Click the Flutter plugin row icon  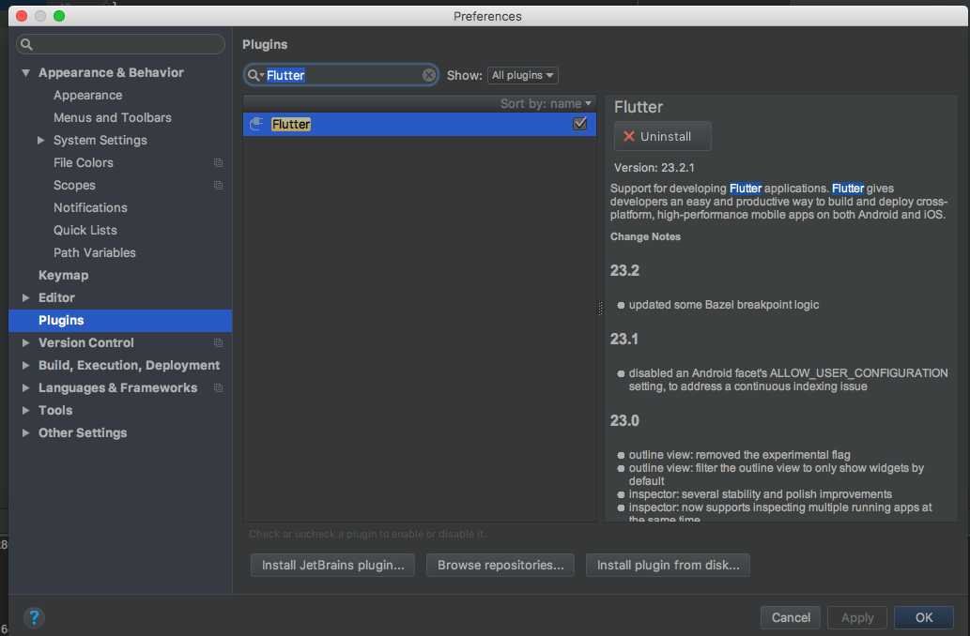(x=256, y=124)
